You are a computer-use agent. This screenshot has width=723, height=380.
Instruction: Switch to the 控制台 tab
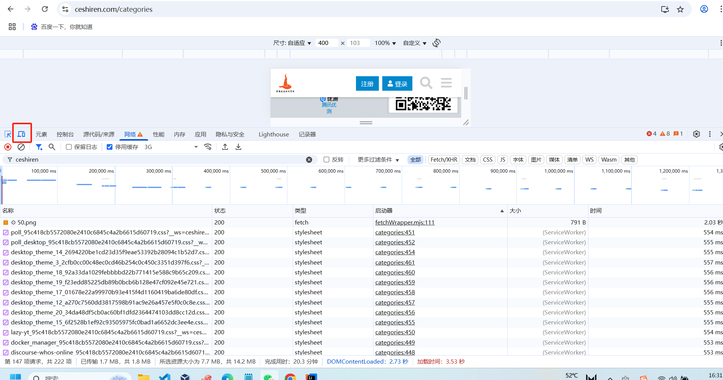click(65, 134)
